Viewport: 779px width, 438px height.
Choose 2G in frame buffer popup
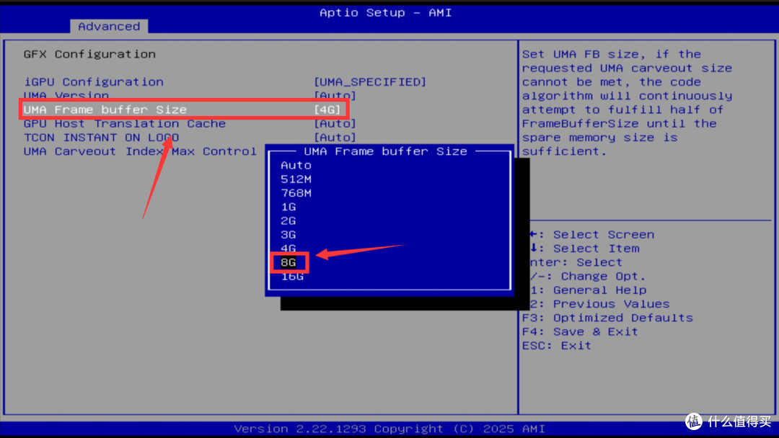coord(289,220)
